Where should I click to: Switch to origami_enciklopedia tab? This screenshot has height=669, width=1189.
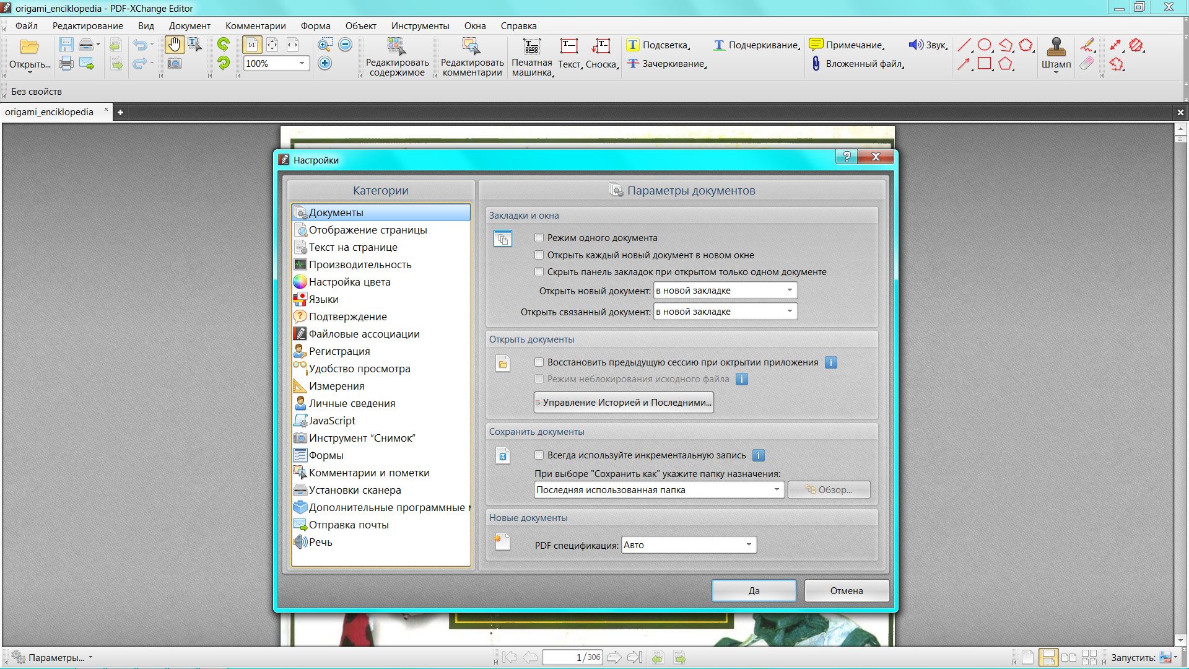tap(50, 112)
